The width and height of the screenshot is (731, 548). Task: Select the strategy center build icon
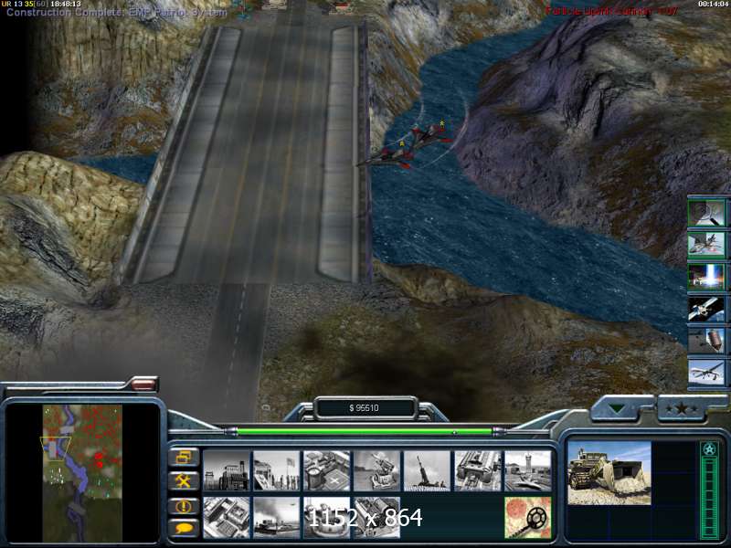227,517
